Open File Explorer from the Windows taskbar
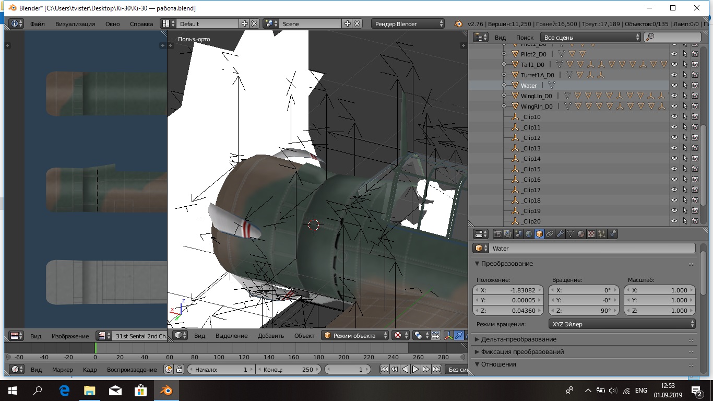 point(90,390)
